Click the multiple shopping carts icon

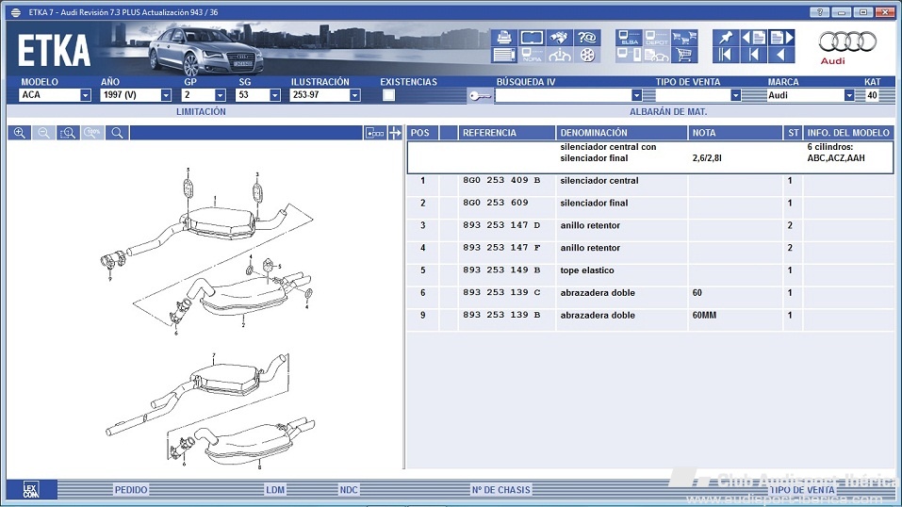coord(684,38)
